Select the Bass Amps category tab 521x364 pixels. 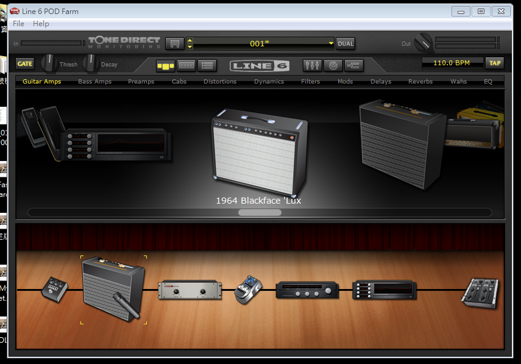[94, 82]
